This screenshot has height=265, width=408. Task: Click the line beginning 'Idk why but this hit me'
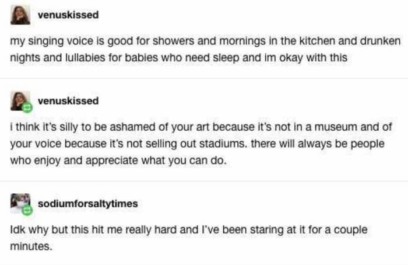pos(189,230)
